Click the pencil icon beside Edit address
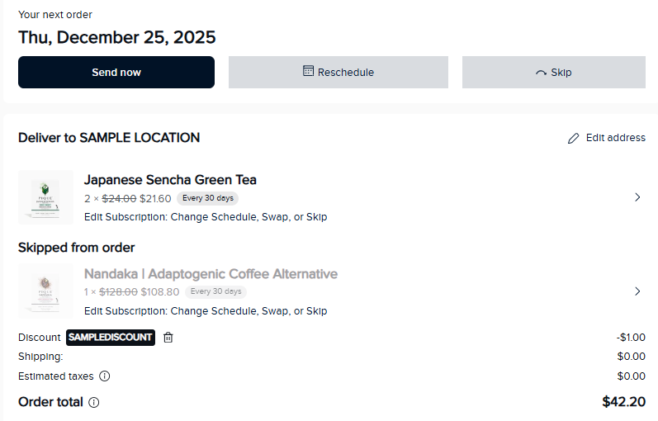 574,139
